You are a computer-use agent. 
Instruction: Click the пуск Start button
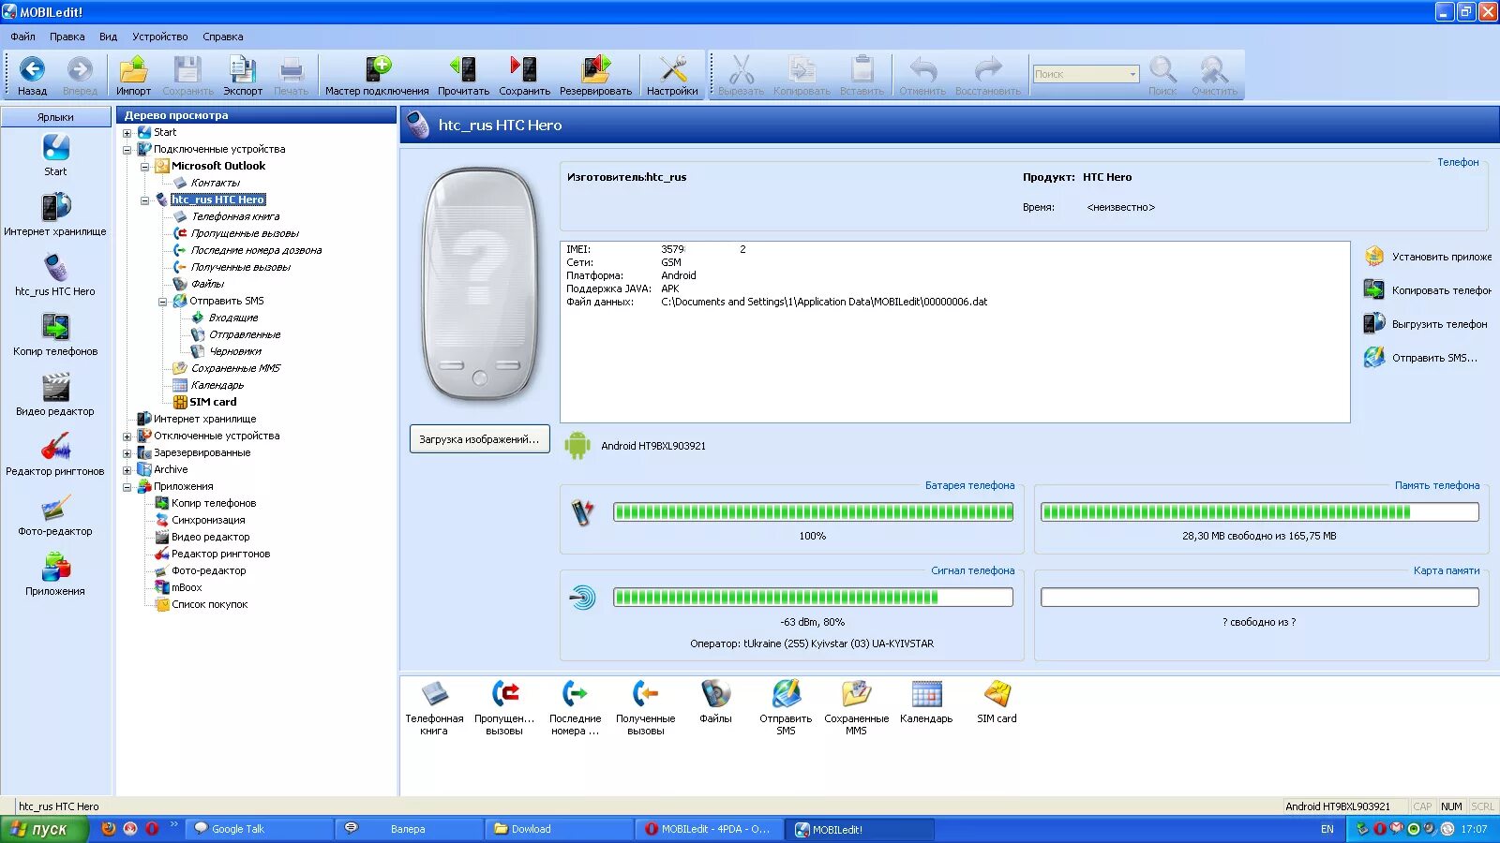coord(44,829)
